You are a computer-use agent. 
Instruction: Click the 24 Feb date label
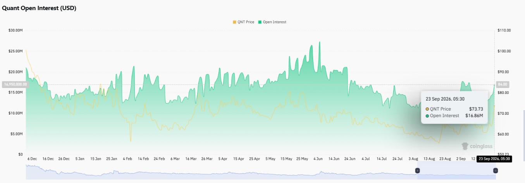(159, 159)
